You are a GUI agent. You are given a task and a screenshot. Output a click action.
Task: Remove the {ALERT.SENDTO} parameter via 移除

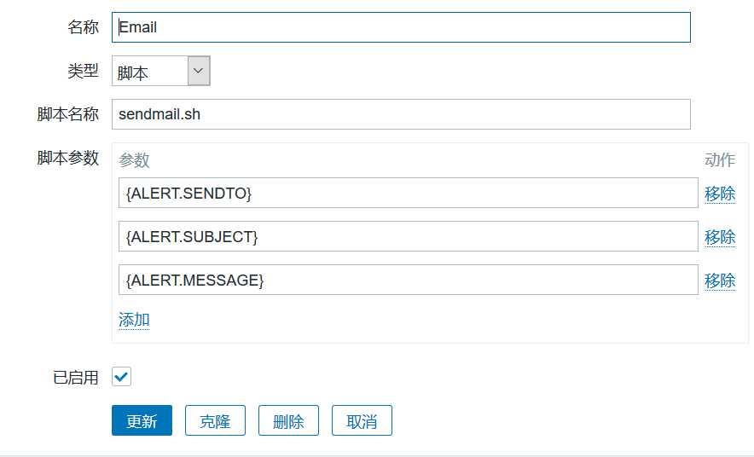720,194
